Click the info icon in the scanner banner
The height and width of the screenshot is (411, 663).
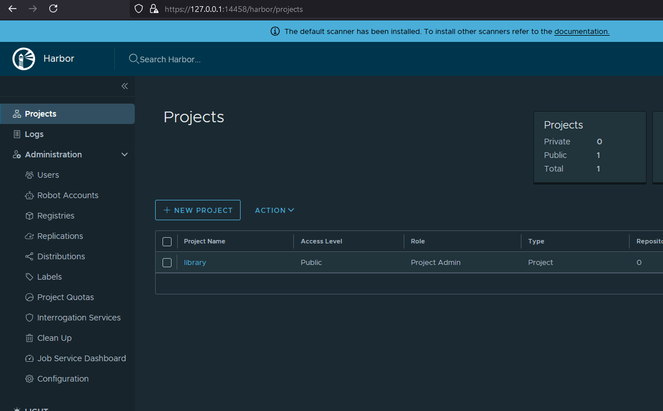[x=275, y=31]
